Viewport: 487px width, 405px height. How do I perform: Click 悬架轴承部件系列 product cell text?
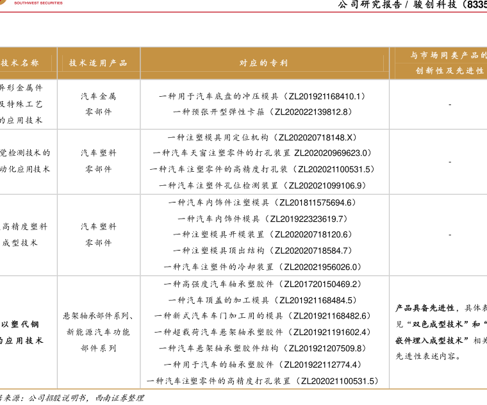click(98, 316)
